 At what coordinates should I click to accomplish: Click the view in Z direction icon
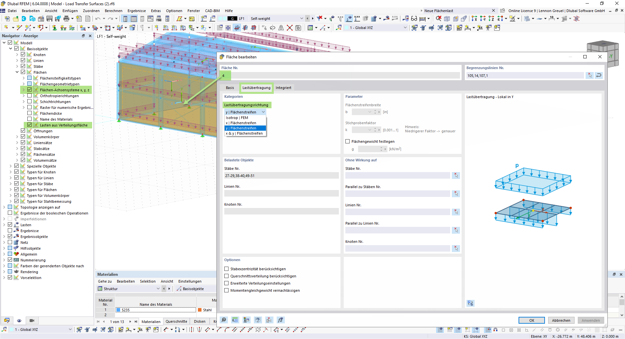coord(491,19)
